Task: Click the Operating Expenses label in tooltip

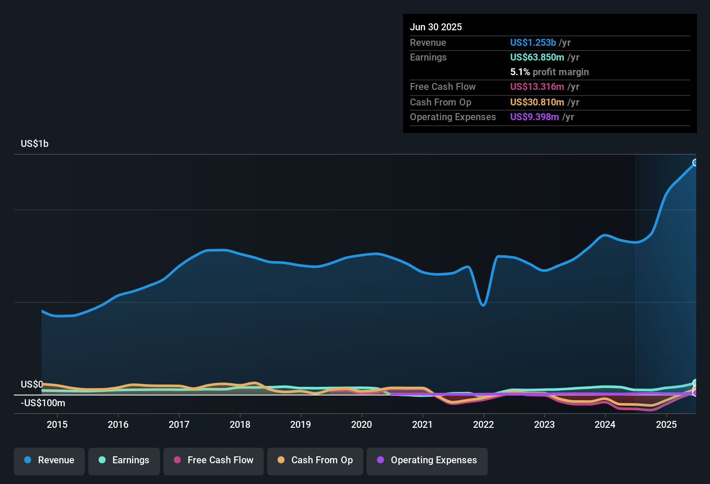Action: (453, 117)
